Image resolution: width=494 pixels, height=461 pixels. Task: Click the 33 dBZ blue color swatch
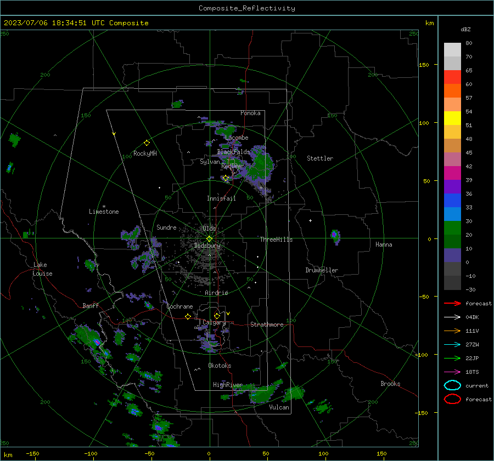click(x=452, y=201)
